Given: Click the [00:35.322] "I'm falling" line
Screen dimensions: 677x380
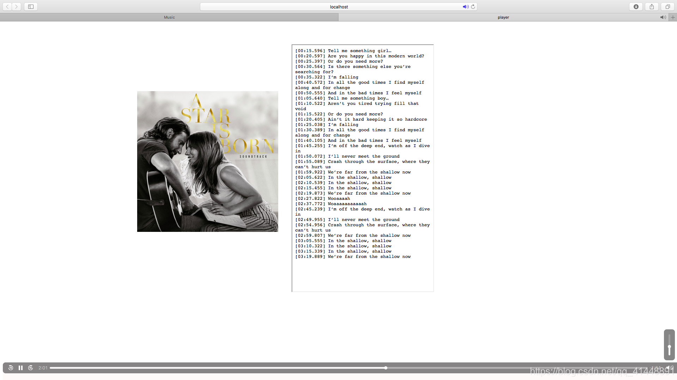Looking at the screenshot, I should [327, 77].
